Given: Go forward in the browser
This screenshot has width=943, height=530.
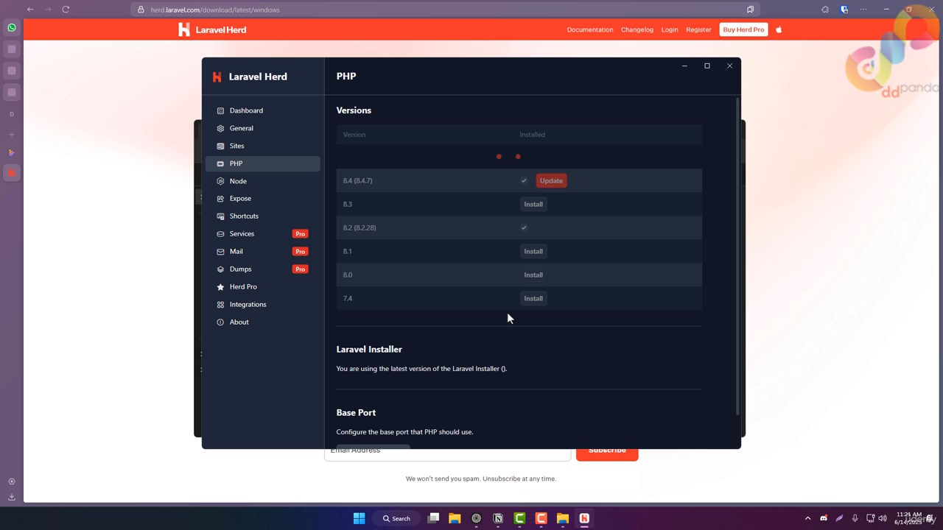Looking at the screenshot, I should click(48, 10).
